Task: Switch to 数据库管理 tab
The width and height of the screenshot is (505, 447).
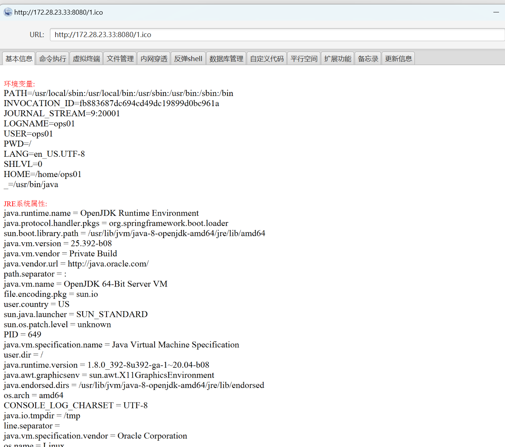Action: click(226, 58)
